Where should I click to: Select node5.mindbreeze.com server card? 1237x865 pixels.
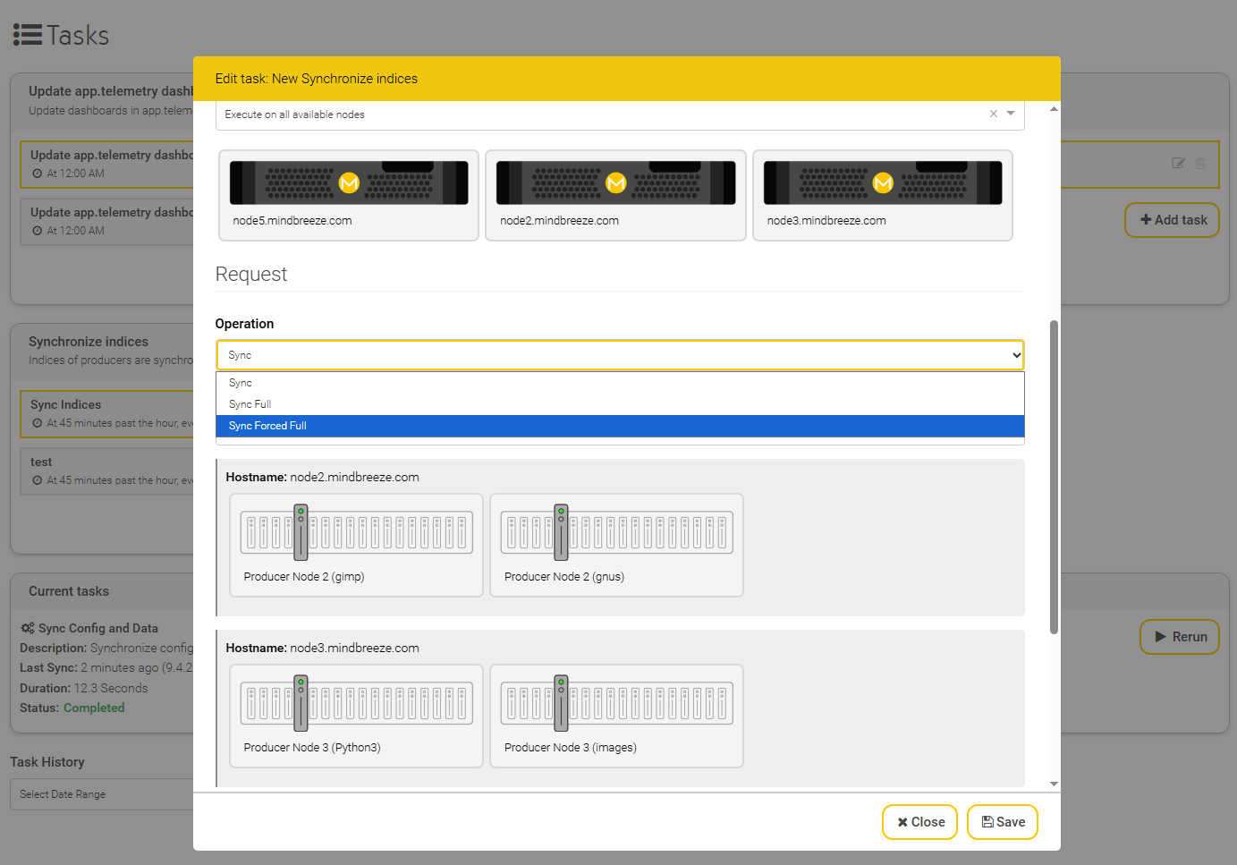coord(349,195)
